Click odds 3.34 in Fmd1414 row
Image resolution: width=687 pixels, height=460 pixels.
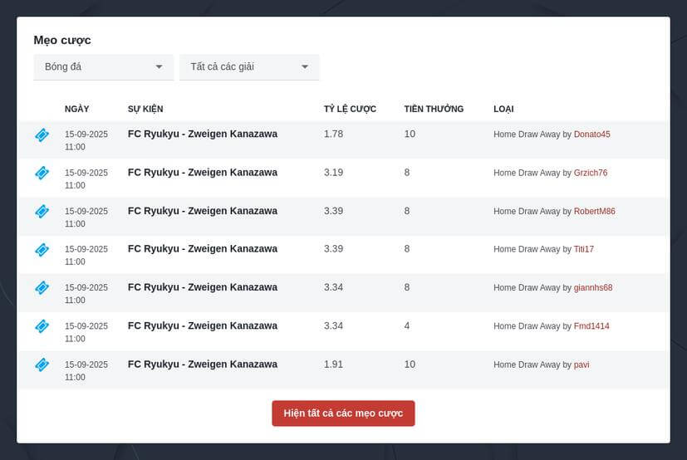click(x=333, y=326)
